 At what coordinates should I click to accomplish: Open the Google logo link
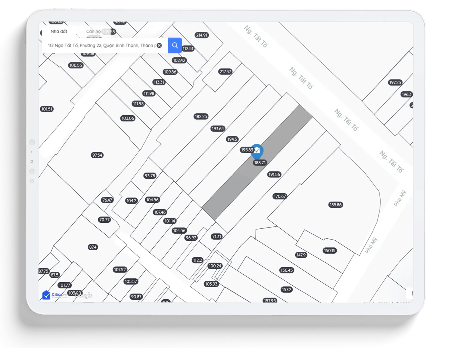point(83,295)
